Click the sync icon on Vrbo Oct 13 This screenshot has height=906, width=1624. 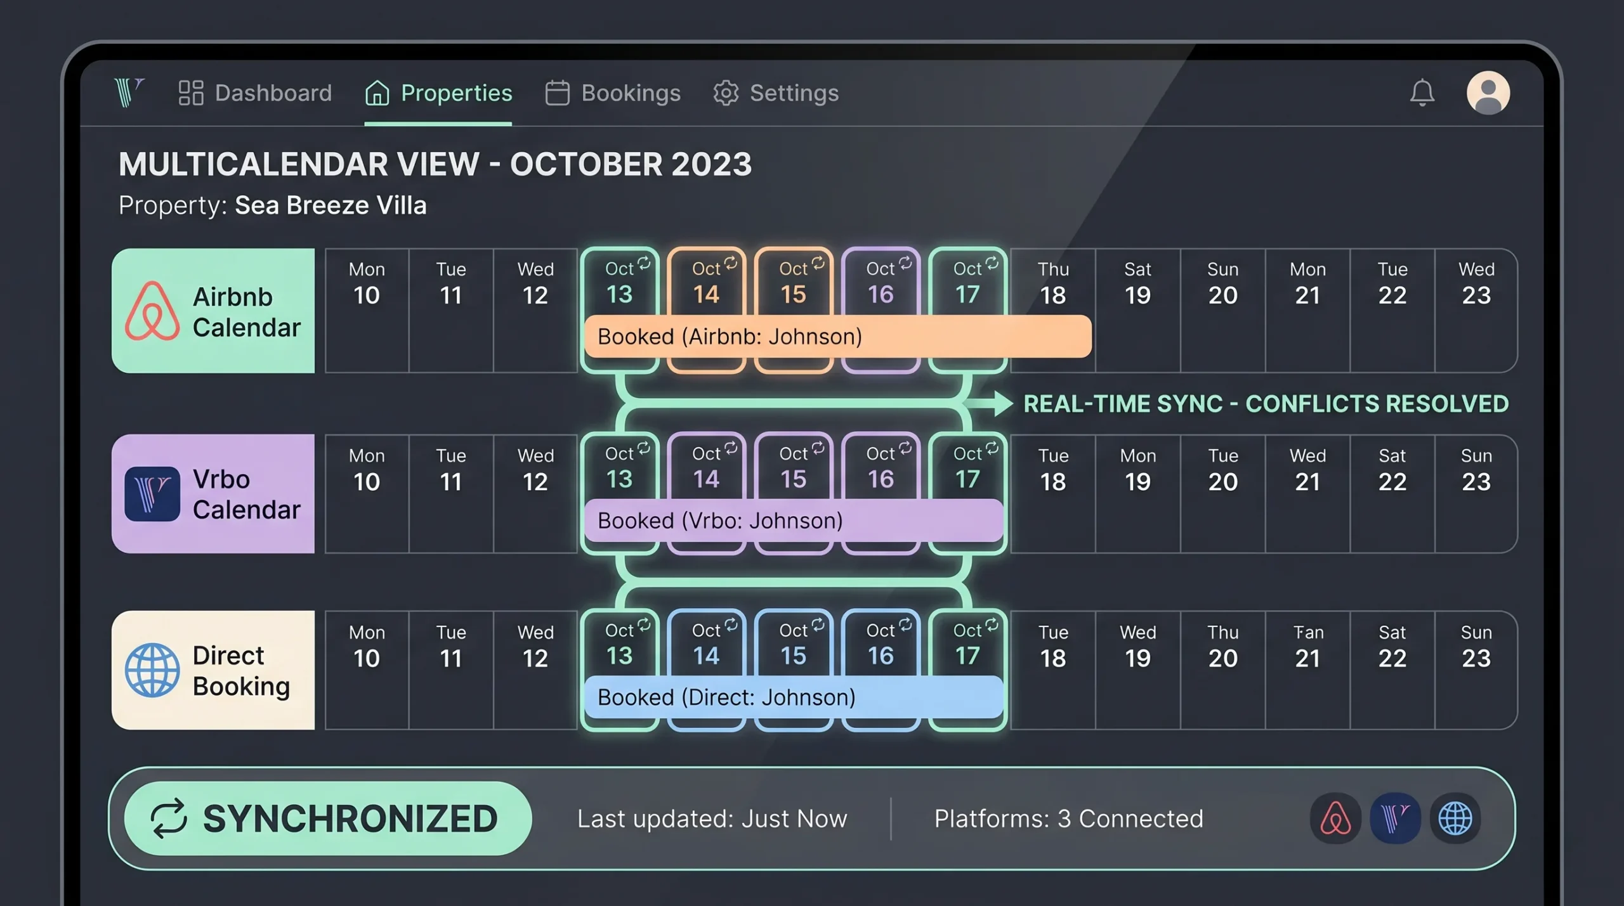644,448
